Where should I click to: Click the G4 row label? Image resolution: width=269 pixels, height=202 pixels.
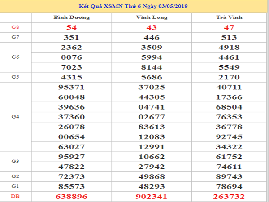(15, 117)
